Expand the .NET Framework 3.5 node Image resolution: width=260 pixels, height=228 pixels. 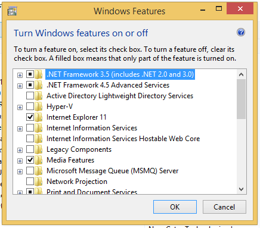20,75
